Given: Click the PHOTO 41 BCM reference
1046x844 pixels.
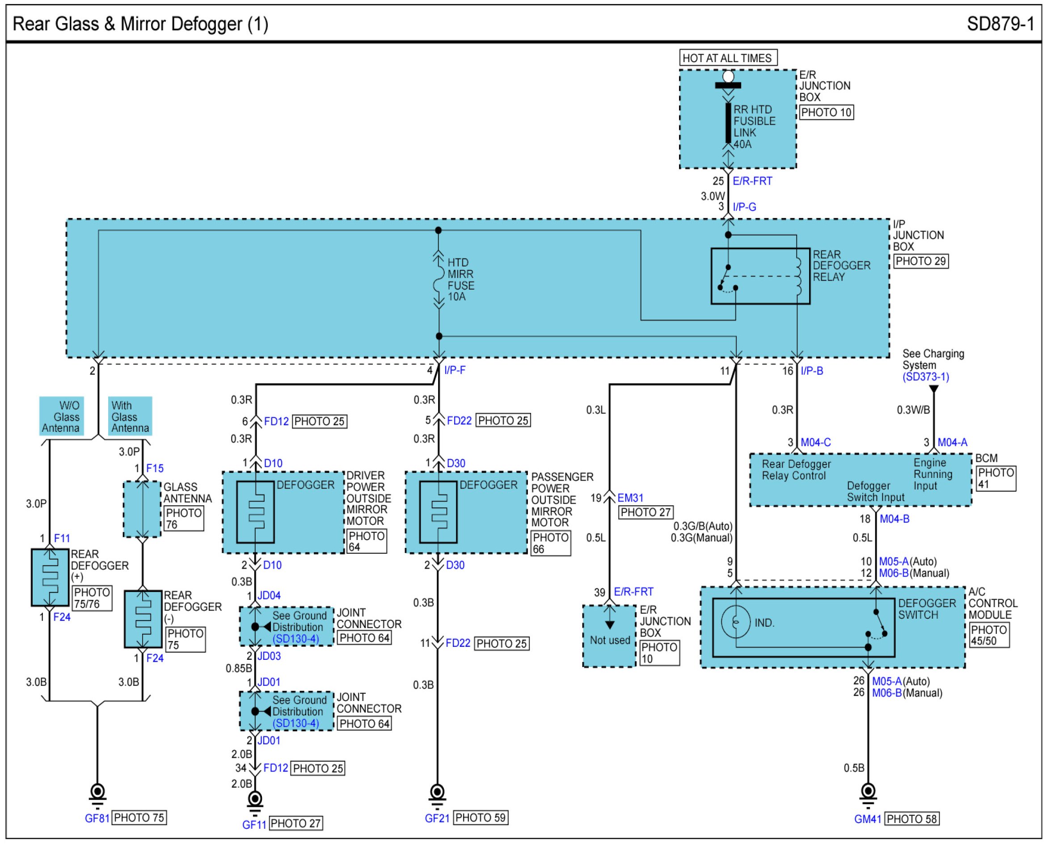Looking at the screenshot, I should point(995,478).
